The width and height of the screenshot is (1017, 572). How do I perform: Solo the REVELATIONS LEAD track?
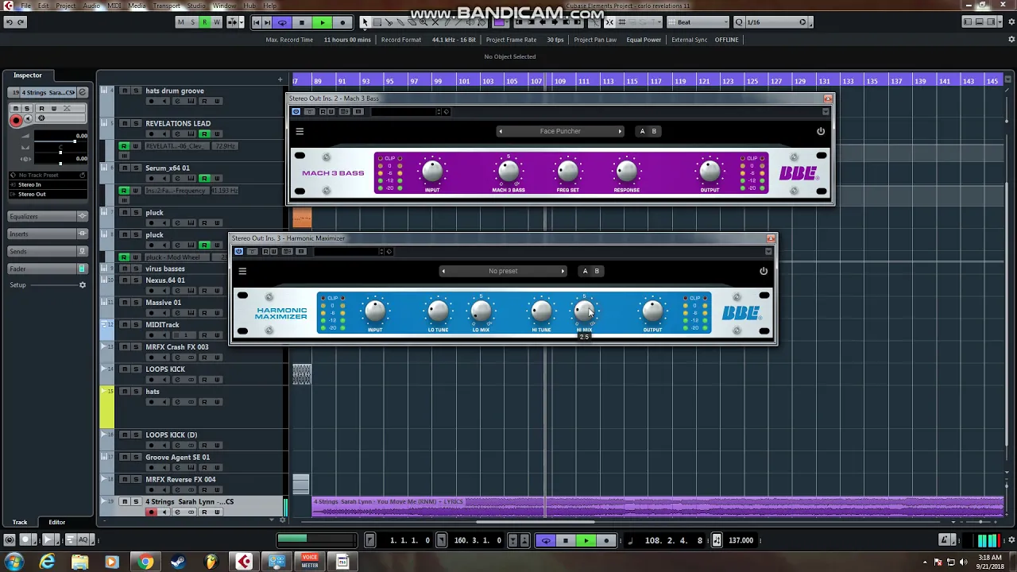pos(136,123)
